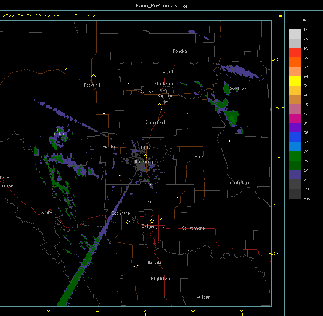
Task: Click the asterisk marker east of Innisfail
Action: [188, 114]
